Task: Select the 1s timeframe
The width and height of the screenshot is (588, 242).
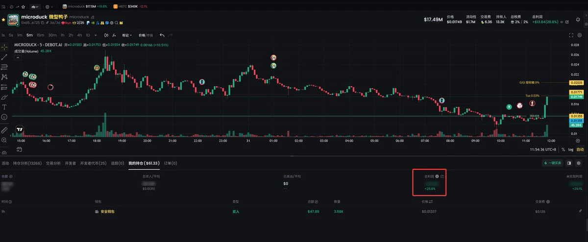Action: click(3, 35)
